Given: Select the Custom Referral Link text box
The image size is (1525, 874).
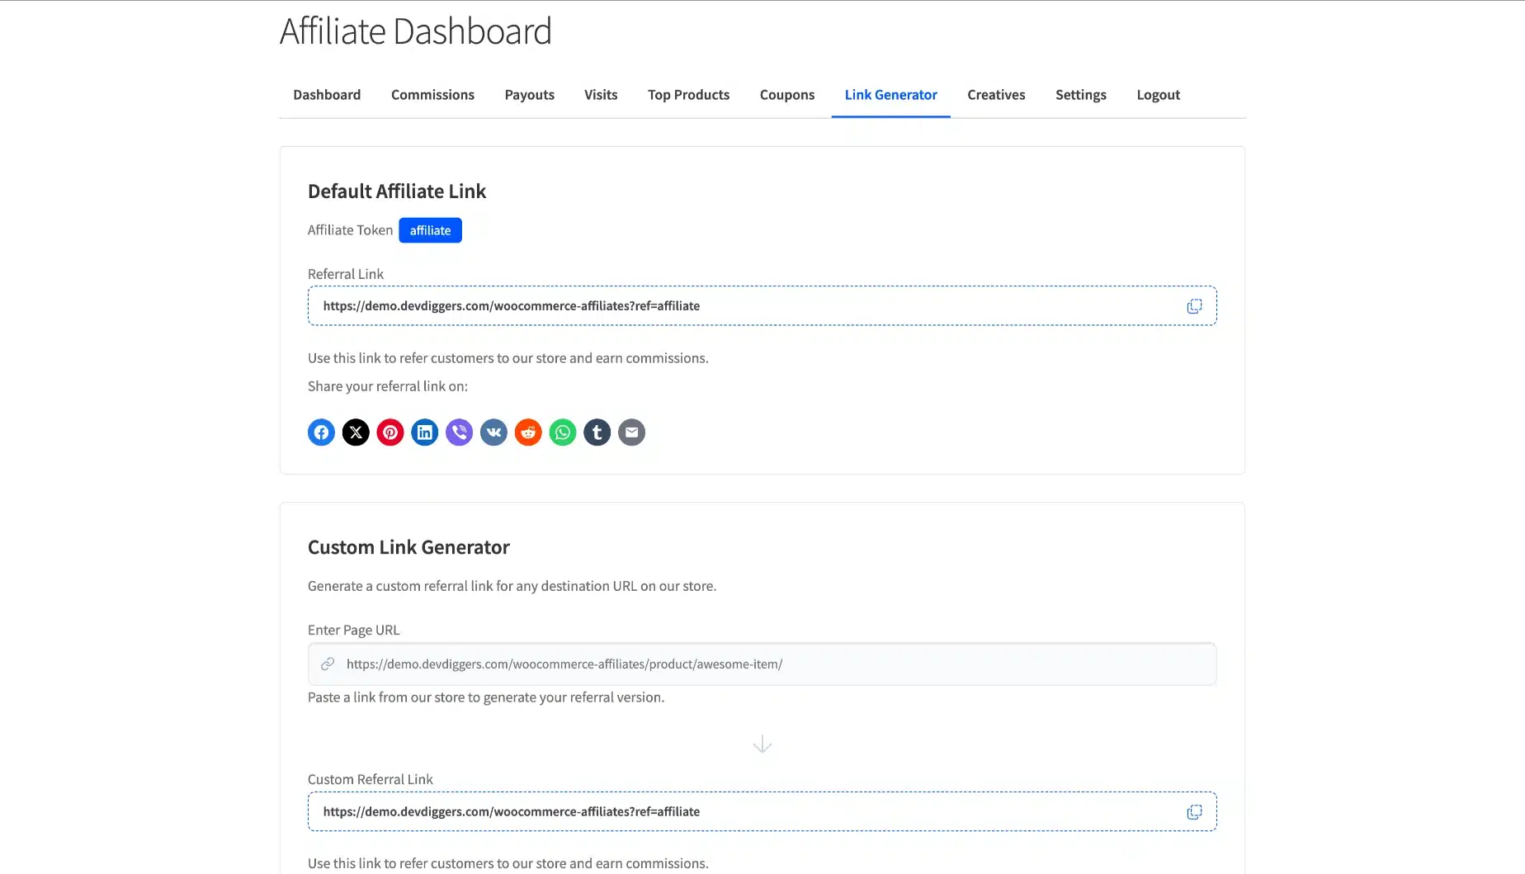Looking at the screenshot, I should (743, 812).
